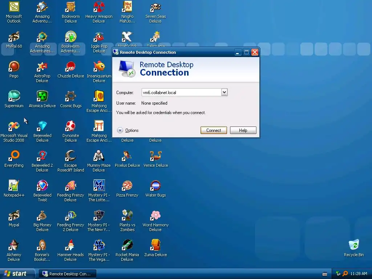Minimize the Remote Desktop Connection window
The image size is (372, 279).
[238, 52]
